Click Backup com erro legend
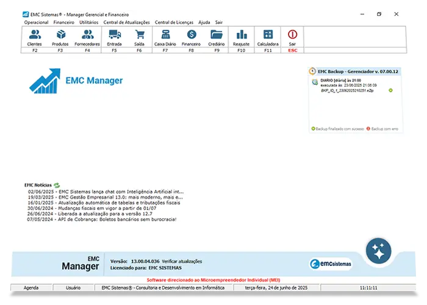This screenshot has height=305, width=427. point(382,129)
